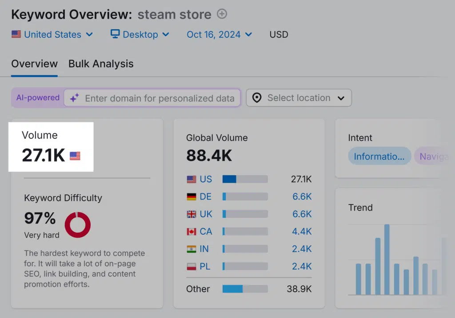Click the US flag beside 27.1K volume

[75, 156]
